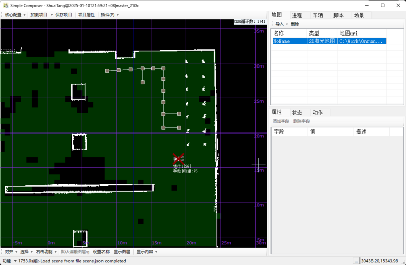Click the Simple Composer app icon in title bar
The height and width of the screenshot is (265, 406).
tap(5, 5)
